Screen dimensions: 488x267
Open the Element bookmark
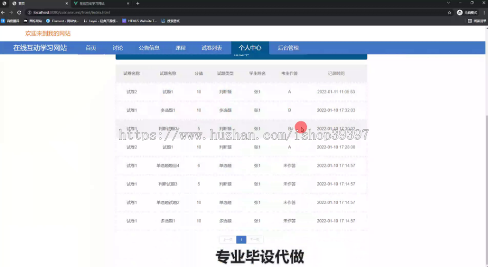pos(62,21)
